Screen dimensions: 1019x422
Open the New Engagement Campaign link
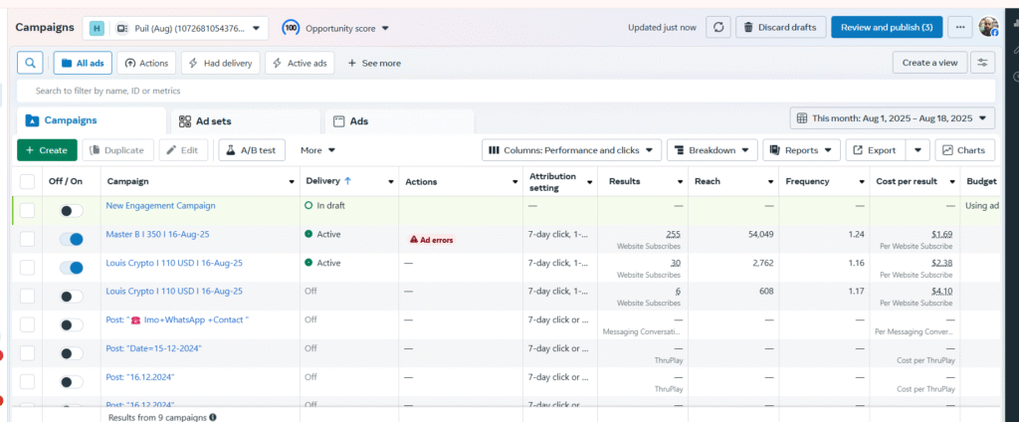click(x=160, y=206)
